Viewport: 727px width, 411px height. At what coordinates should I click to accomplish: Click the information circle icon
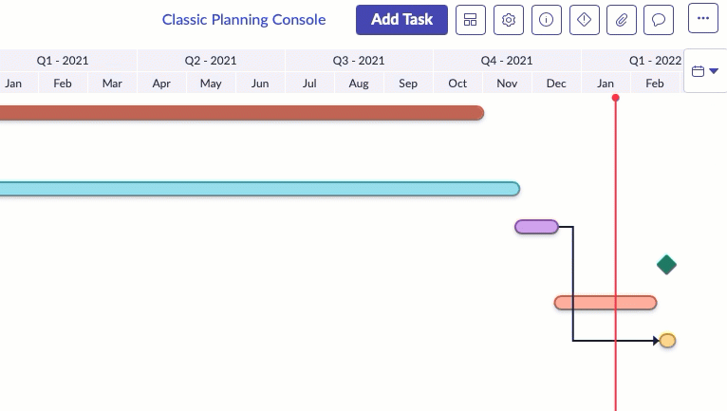coord(547,20)
